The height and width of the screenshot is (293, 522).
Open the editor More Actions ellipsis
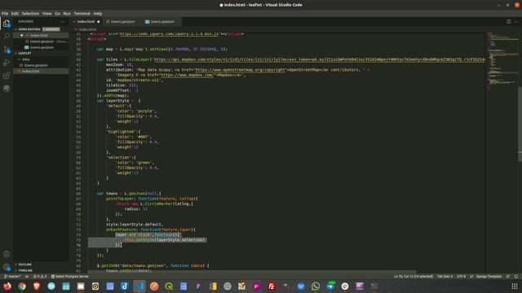pyautogui.click(x=515, y=22)
